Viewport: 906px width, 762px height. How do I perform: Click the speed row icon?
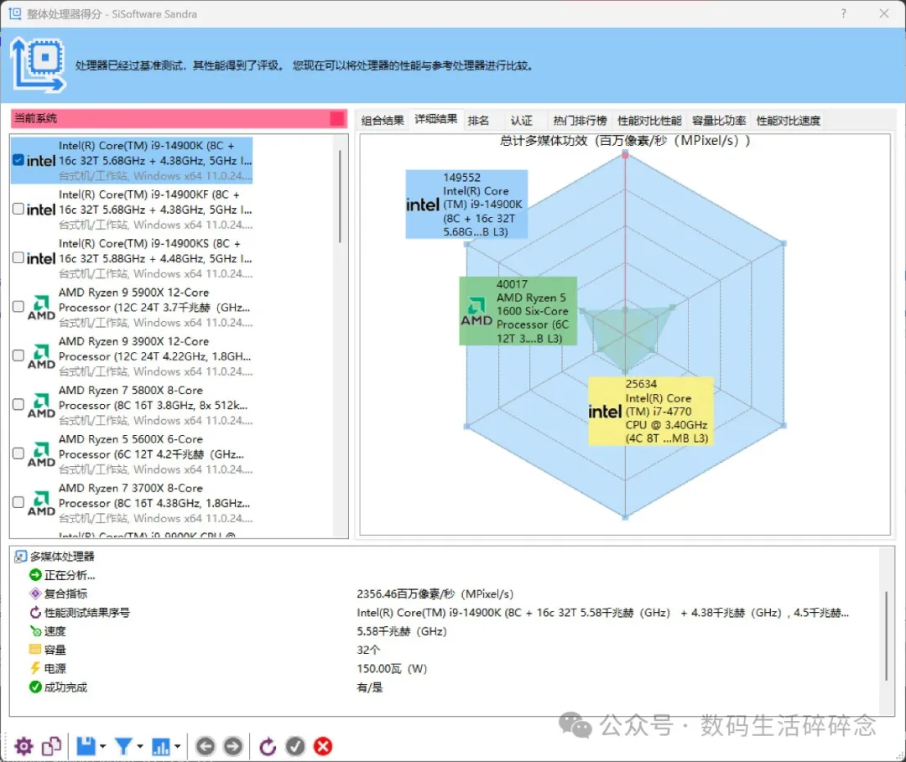tap(35, 631)
